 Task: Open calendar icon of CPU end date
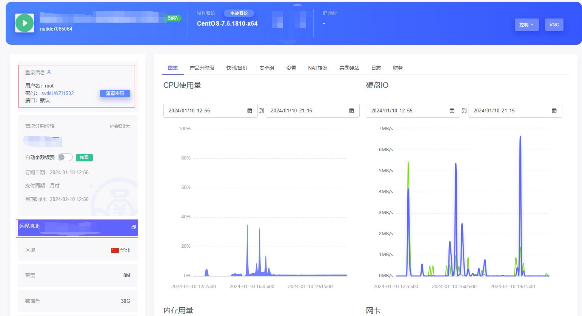click(351, 110)
